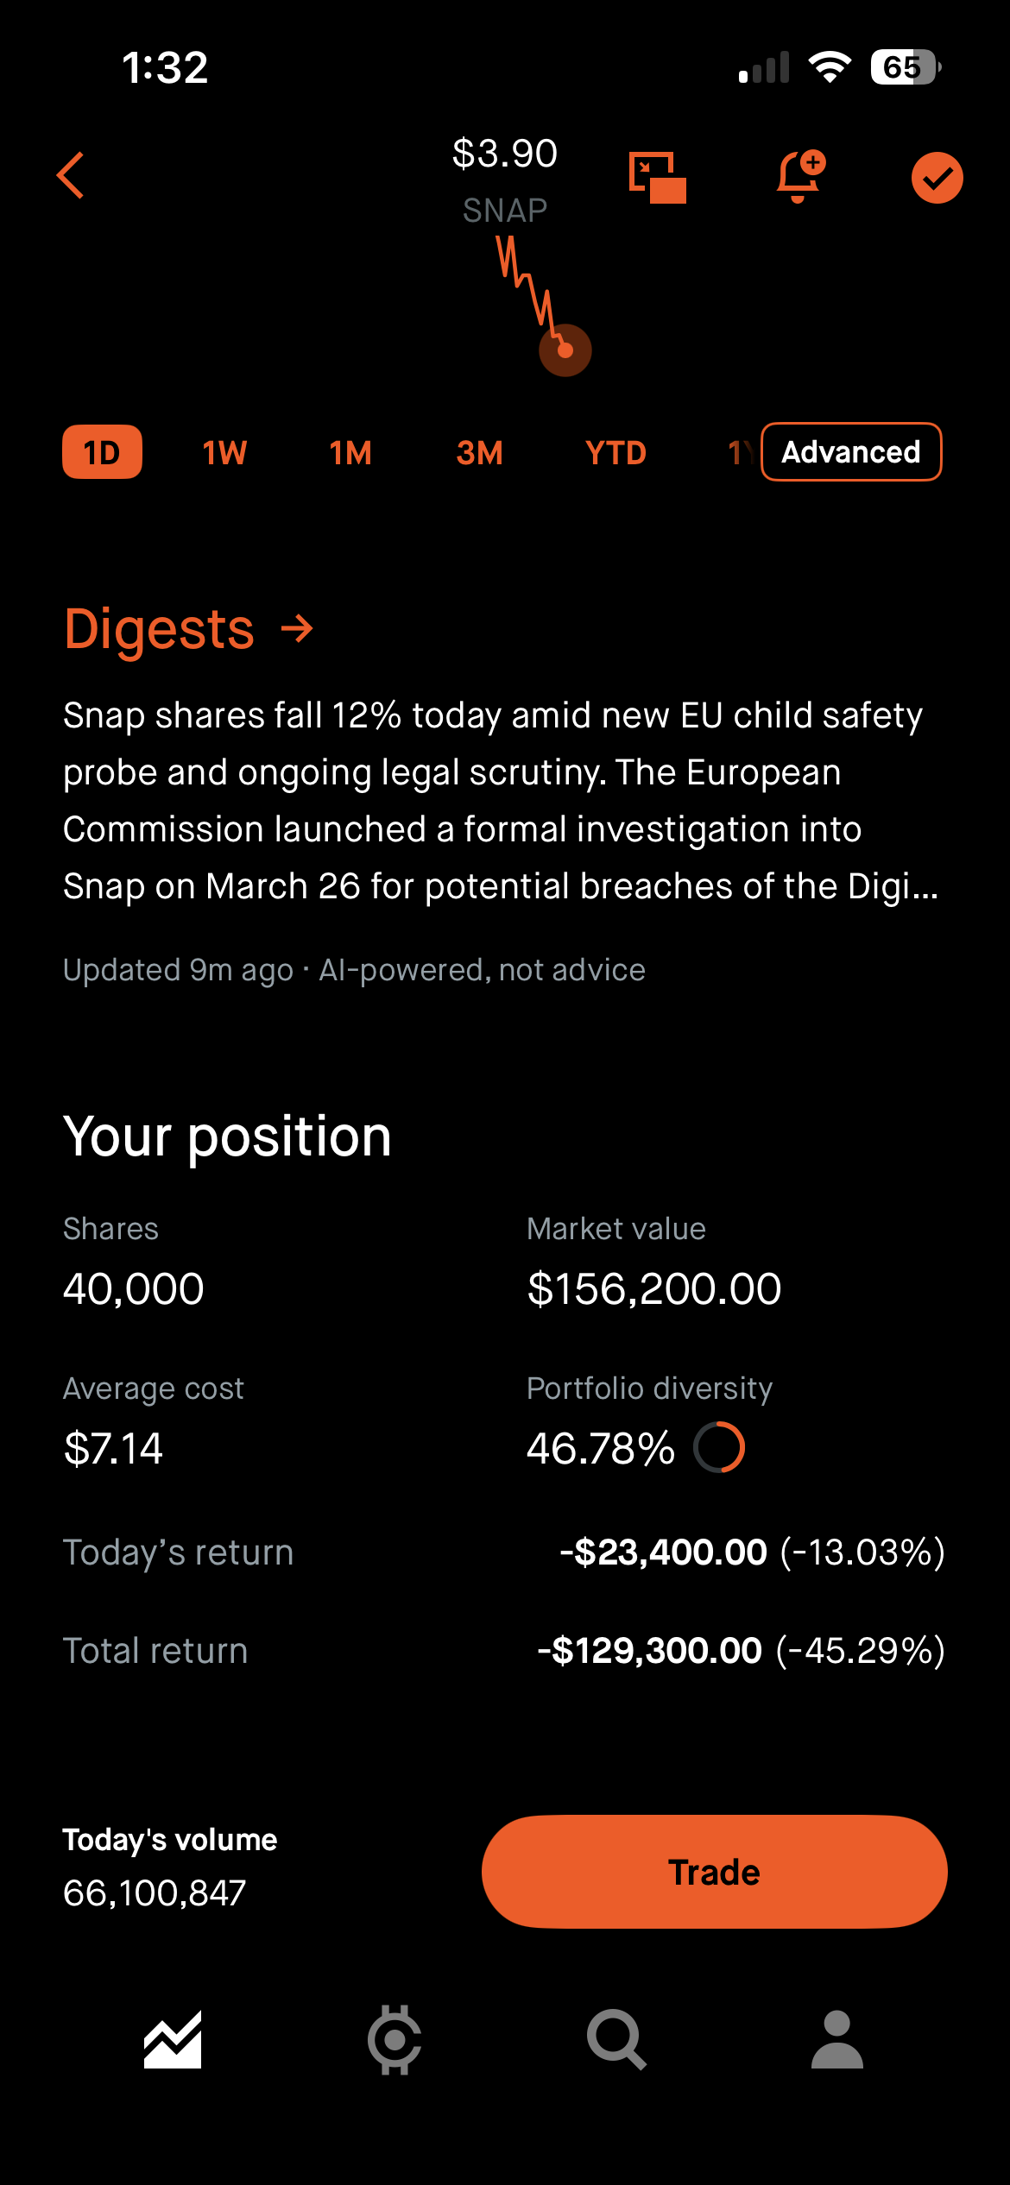1010x2185 pixels.
Task: Open the search magnifier tab
Action: pos(616,2040)
